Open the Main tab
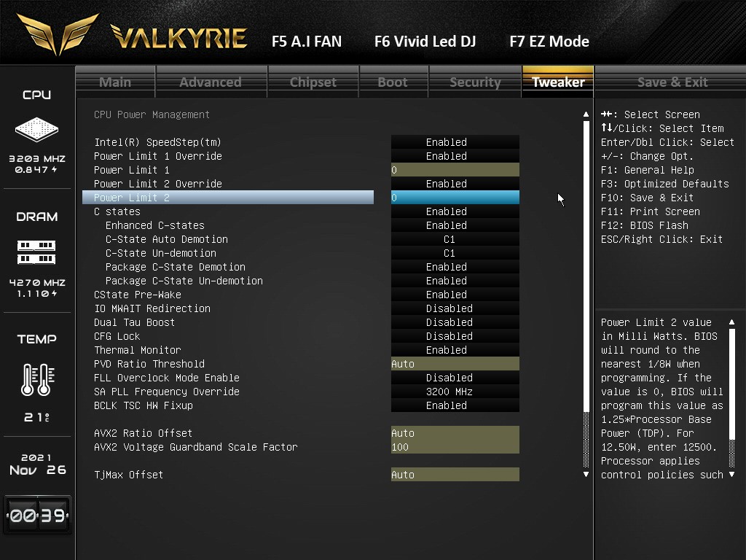The image size is (746, 560). tap(115, 82)
